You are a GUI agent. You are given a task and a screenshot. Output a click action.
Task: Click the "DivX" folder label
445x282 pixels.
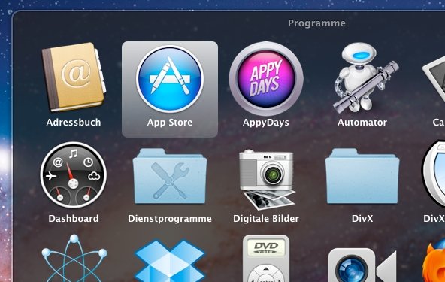tap(362, 219)
